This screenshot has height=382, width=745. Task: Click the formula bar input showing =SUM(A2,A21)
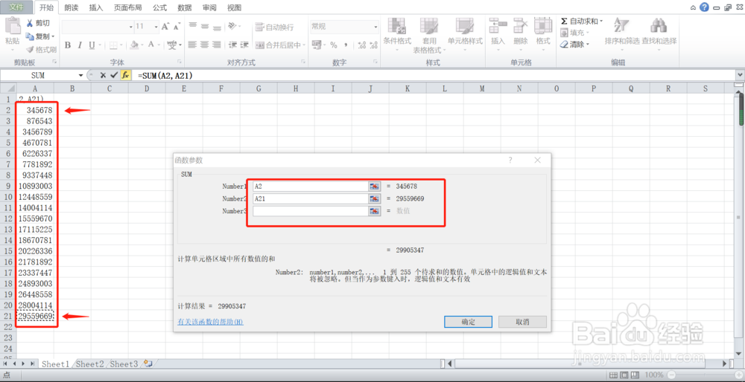pyautogui.click(x=434, y=75)
